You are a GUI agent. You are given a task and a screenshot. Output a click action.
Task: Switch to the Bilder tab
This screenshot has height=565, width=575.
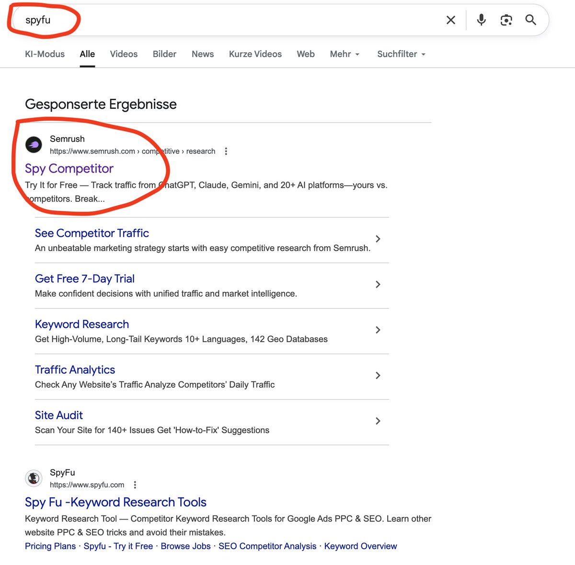164,54
